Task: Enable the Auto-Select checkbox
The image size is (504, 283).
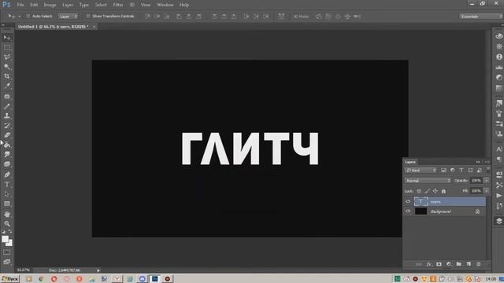Action: (28, 16)
